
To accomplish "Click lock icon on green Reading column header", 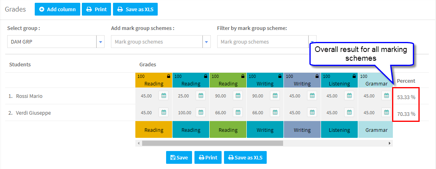I will coord(243,76).
